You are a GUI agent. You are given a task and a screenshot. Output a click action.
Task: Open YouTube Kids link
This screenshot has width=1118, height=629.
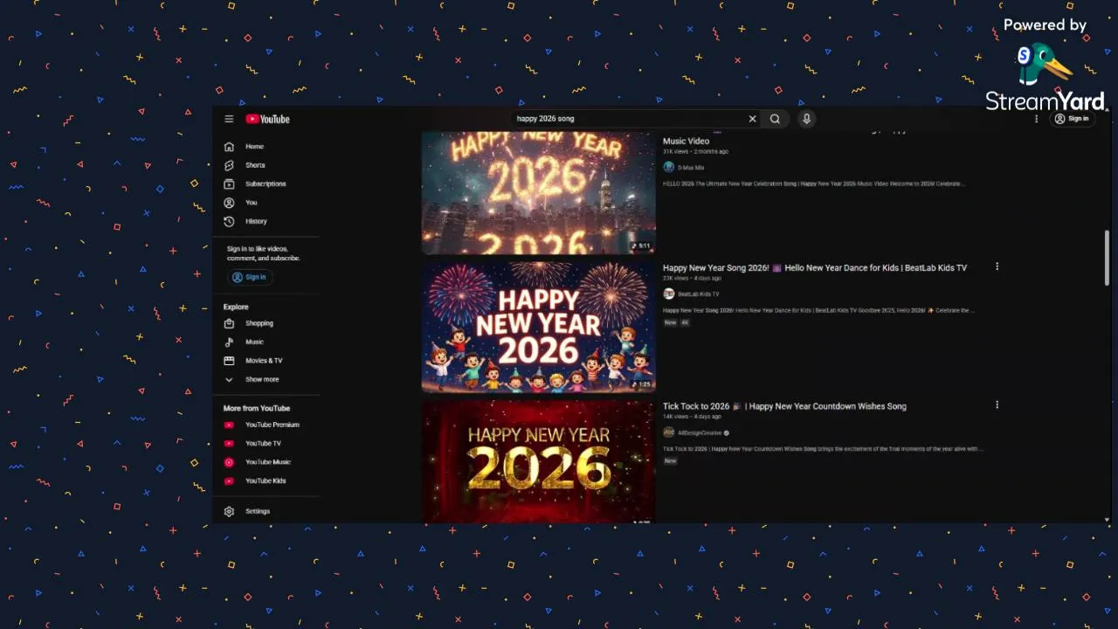[x=266, y=481]
